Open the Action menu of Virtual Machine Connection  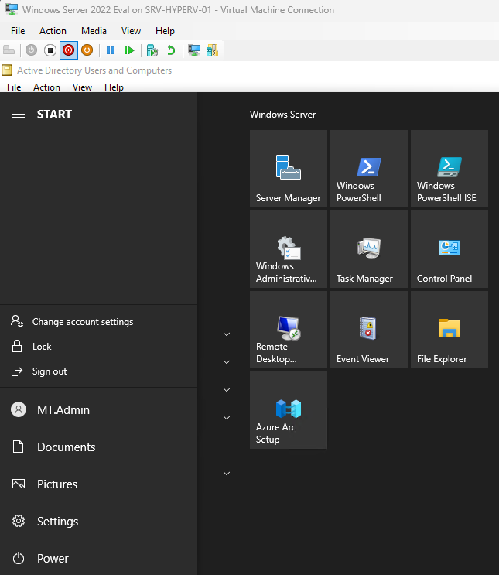pos(53,31)
